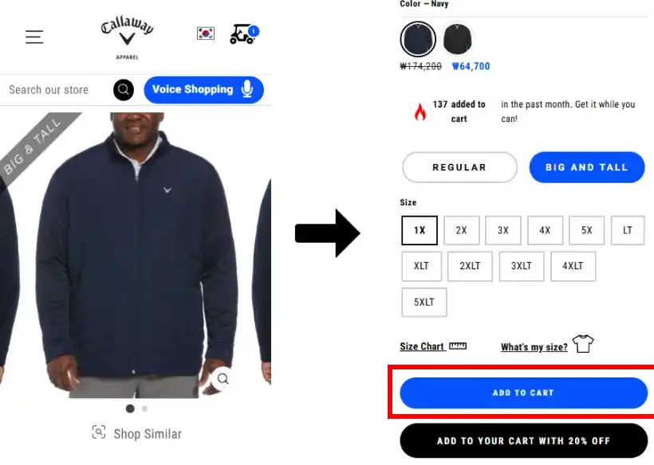Select the Regular fit option
This screenshot has width=654, height=465.
(x=459, y=167)
